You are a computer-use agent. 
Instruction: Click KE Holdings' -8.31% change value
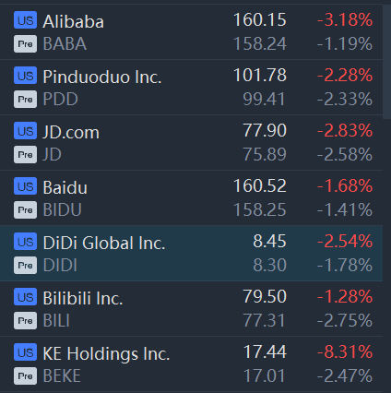(x=345, y=352)
